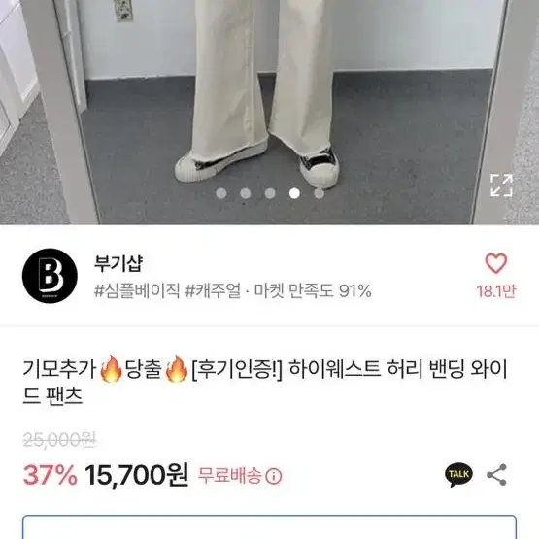
Task: Expand the product image to fullscreen
Action: [501, 185]
